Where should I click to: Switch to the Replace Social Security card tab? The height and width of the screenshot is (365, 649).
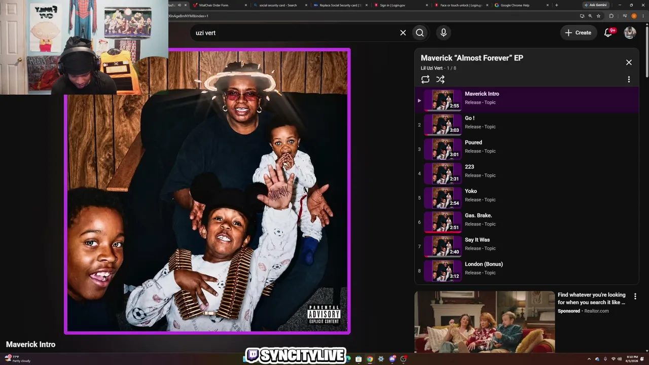point(340,5)
